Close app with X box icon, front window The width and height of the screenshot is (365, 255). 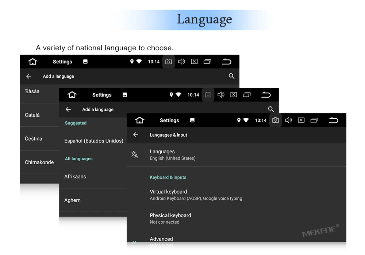[301, 120]
